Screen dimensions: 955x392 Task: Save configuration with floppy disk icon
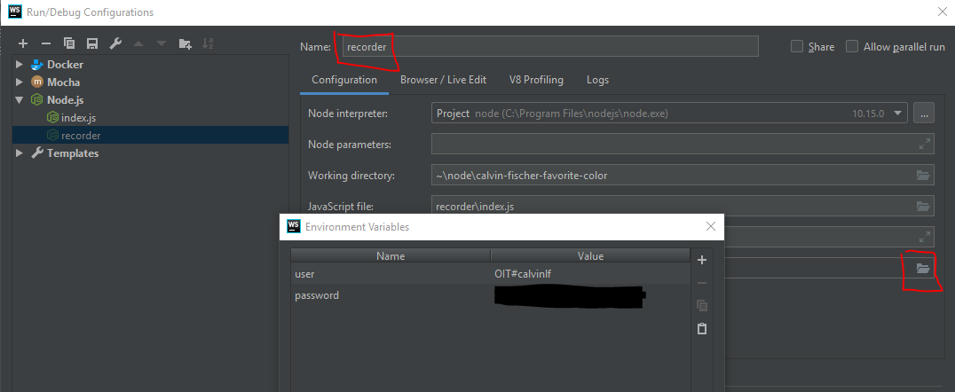[x=92, y=43]
